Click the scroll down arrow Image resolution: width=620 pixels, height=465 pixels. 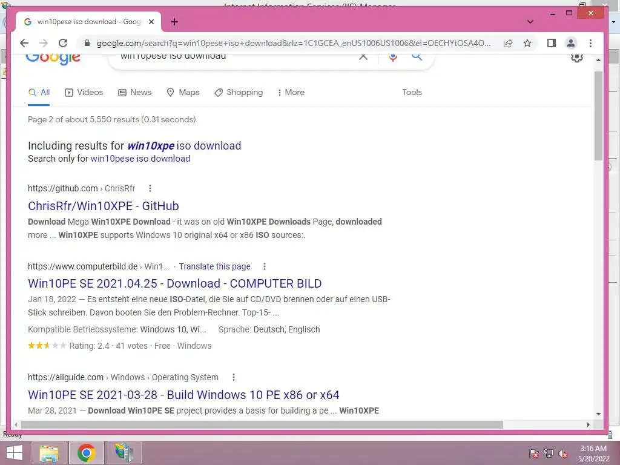click(598, 414)
